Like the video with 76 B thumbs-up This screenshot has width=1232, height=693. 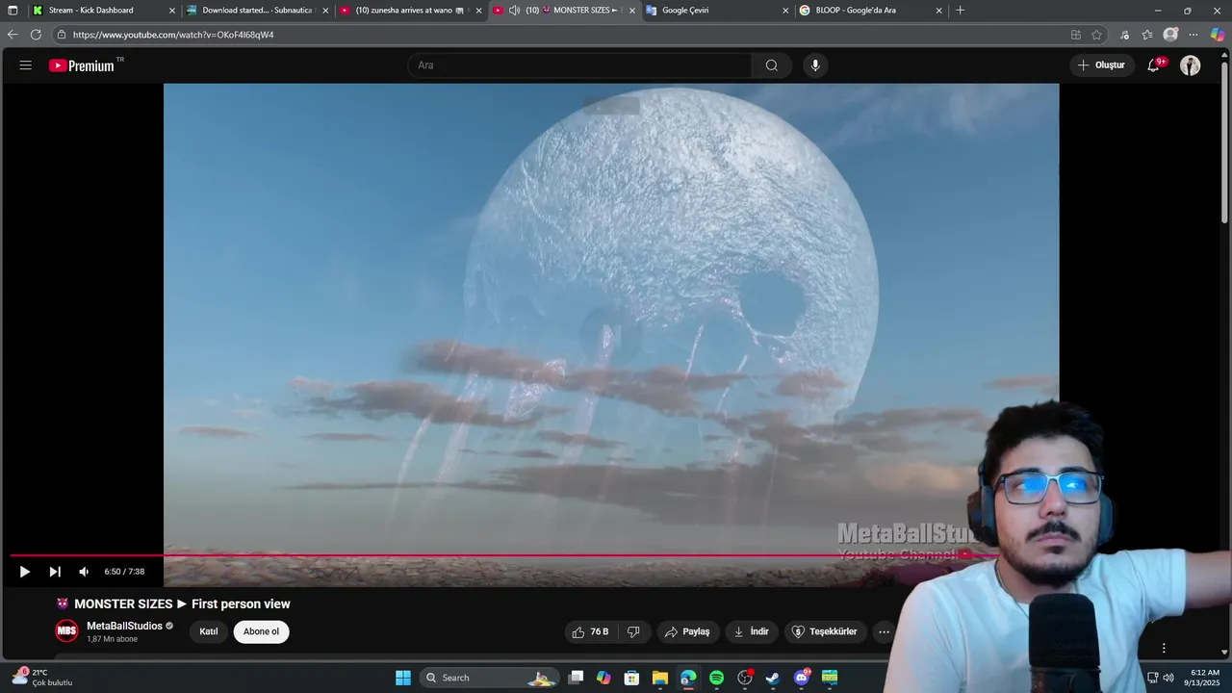pyautogui.click(x=590, y=631)
